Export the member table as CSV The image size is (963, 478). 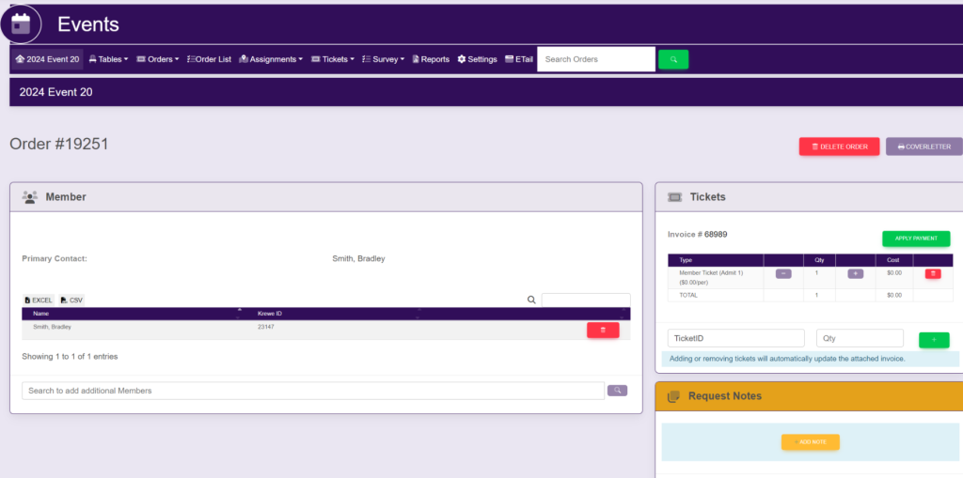pos(71,300)
